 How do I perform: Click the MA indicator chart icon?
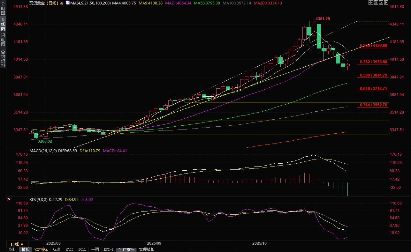tap(67, 3)
